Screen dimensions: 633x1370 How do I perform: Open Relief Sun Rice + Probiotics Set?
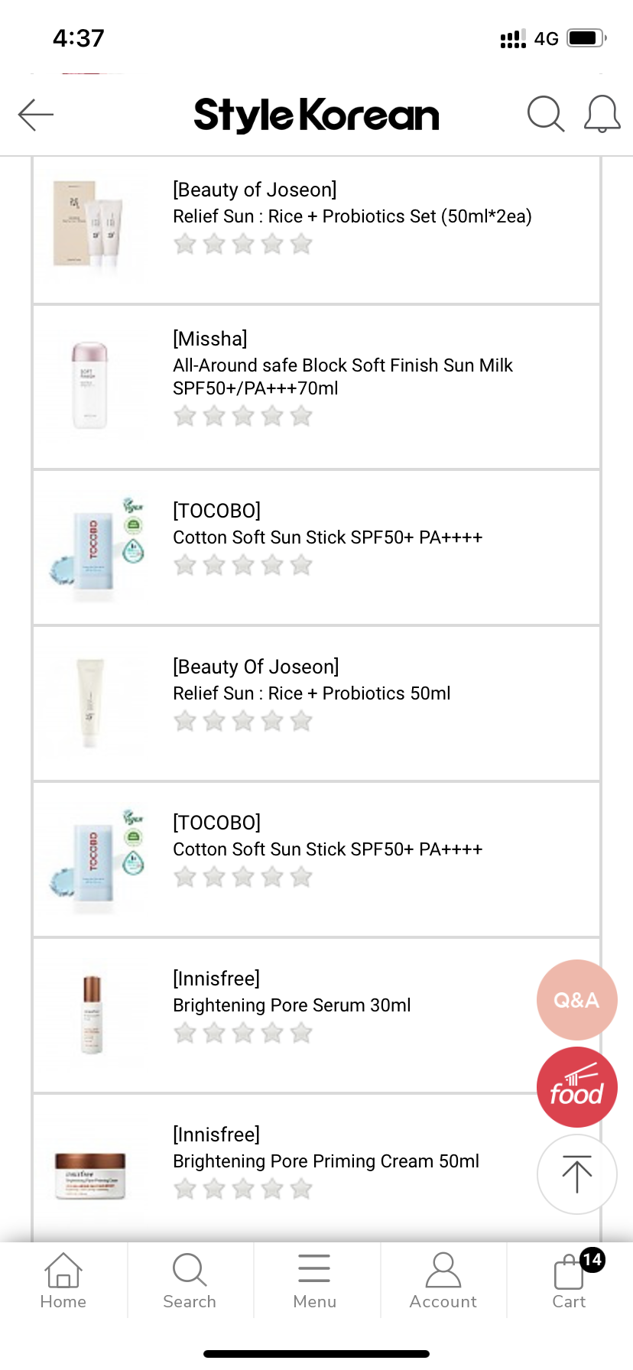(352, 216)
